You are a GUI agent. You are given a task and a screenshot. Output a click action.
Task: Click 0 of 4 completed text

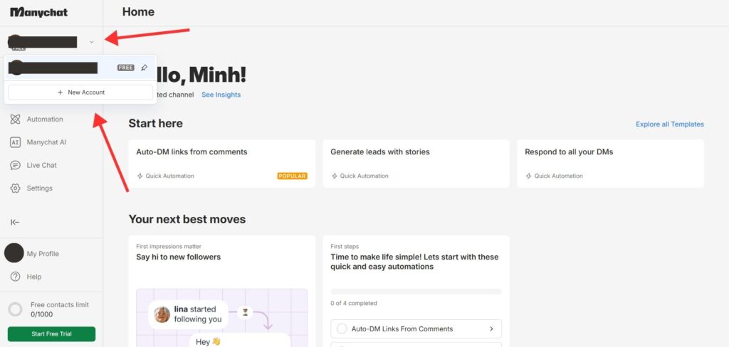(x=354, y=304)
